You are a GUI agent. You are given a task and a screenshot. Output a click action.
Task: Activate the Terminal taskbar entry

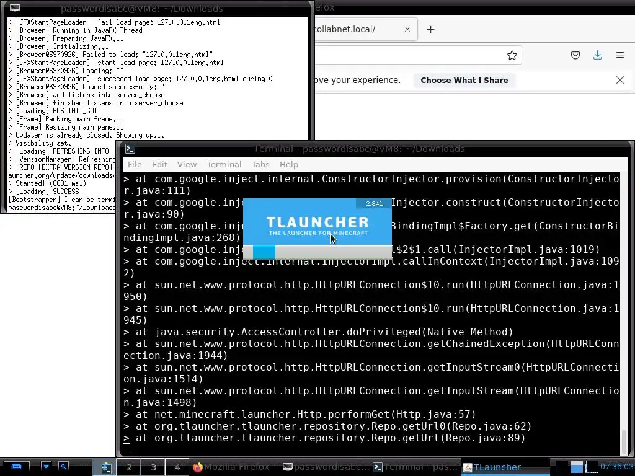pyautogui.click(x=415, y=467)
